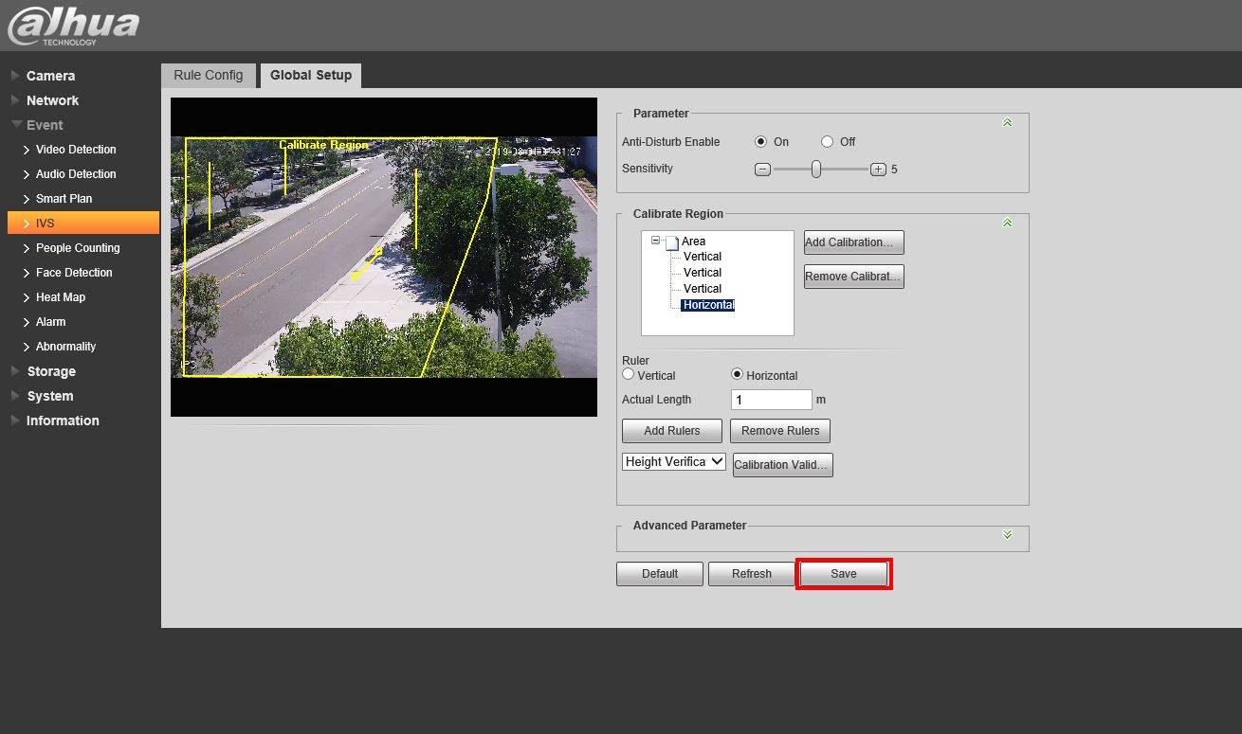The height and width of the screenshot is (734, 1242).
Task: Expand the Storage menu in sidebar
Action: 51,371
